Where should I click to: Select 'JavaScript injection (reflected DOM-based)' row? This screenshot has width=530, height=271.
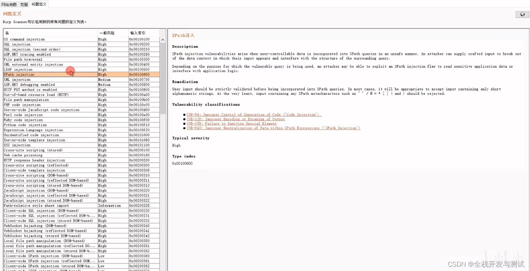81,196
